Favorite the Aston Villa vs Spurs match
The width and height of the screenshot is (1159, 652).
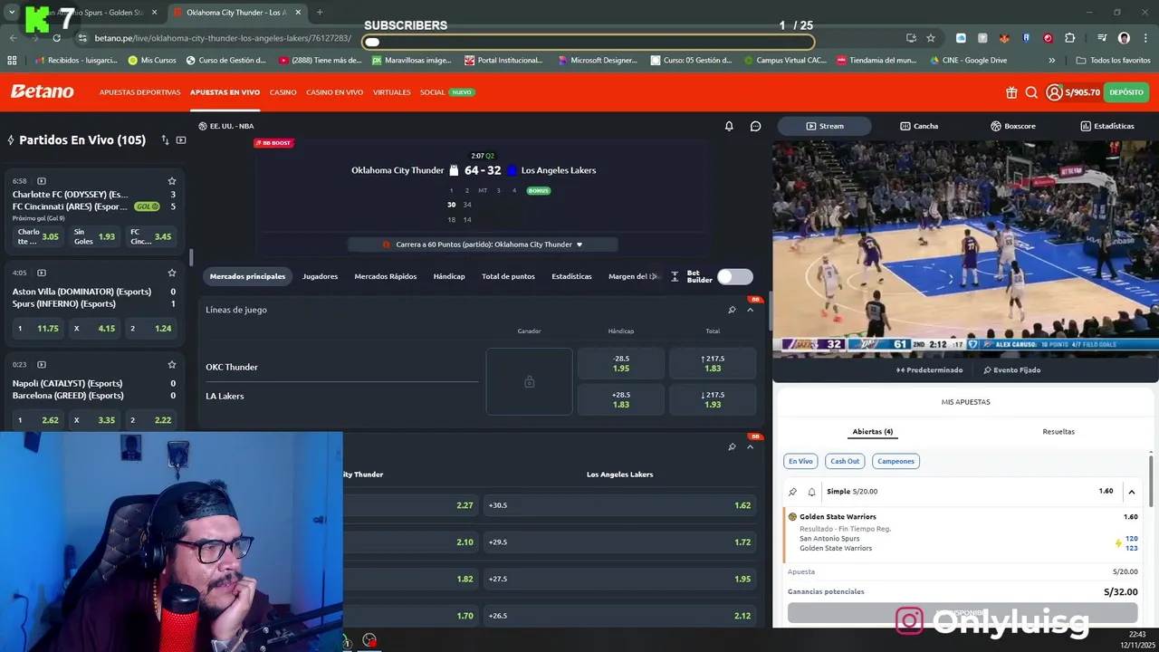[172, 273]
